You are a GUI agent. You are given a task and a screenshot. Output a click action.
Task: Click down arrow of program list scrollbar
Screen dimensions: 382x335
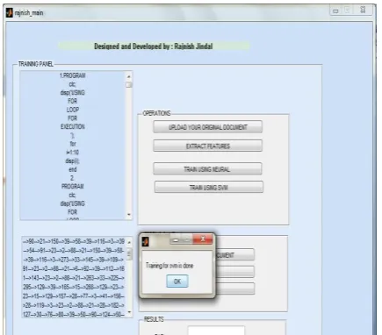click(129, 215)
